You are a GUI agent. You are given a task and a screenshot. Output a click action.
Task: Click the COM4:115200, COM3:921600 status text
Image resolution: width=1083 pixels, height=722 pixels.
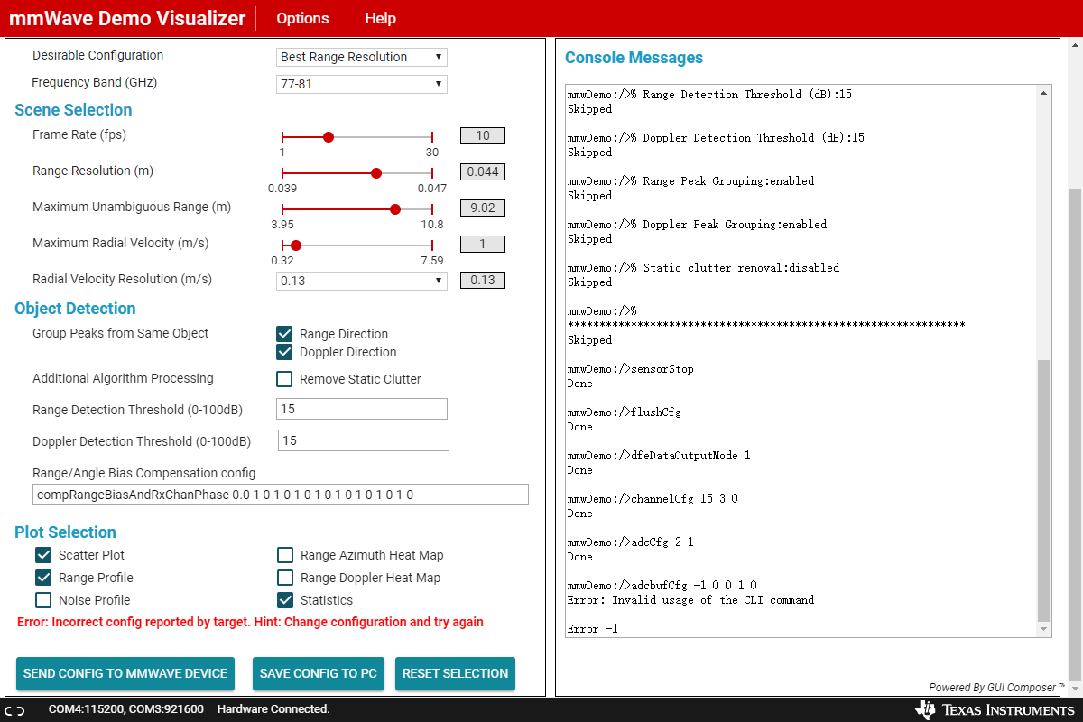click(x=126, y=709)
